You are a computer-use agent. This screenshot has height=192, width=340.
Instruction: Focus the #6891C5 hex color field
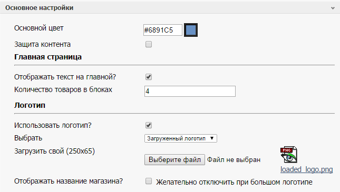click(x=163, y=30)
